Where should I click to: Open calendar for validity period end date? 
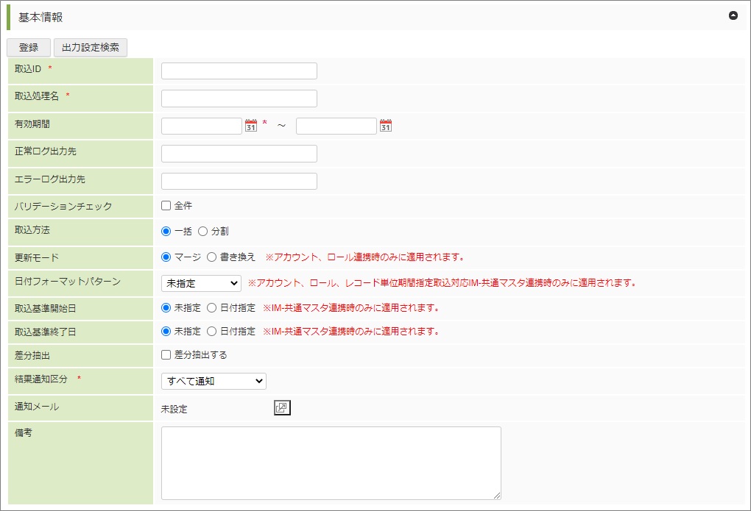pyautogui.click(x=386, y=126)
